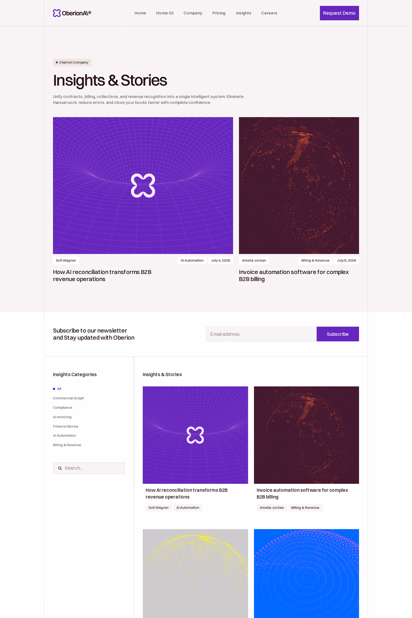
Task: Click AI Automation tag beside July 4 date
Action: click(192, 260)
